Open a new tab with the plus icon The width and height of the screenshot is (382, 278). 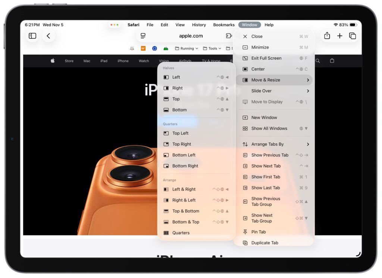340,36
